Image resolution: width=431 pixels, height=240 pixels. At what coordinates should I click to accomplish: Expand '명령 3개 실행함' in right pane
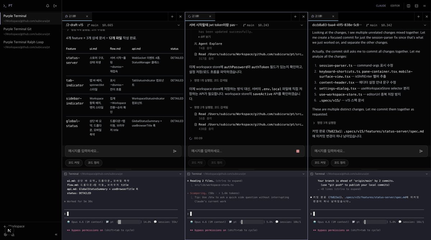324,123
